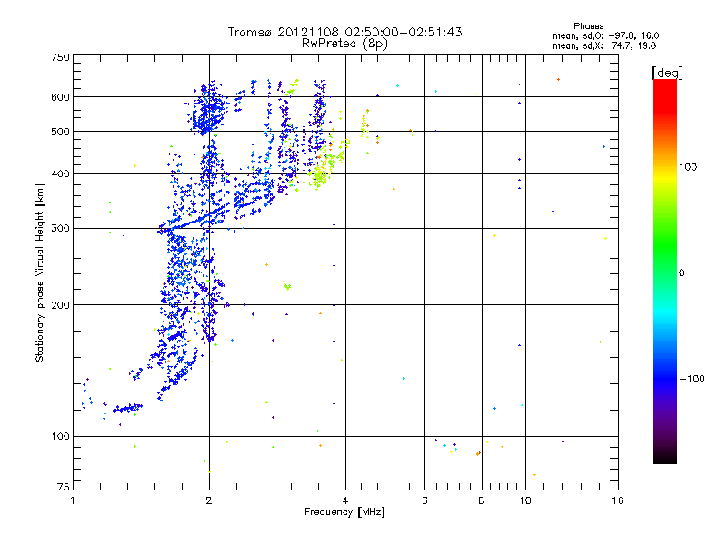The width and height of the screenshot is (727, 545).
Task: Click the x-axis '2' tick label
Action: click(209, 500)
